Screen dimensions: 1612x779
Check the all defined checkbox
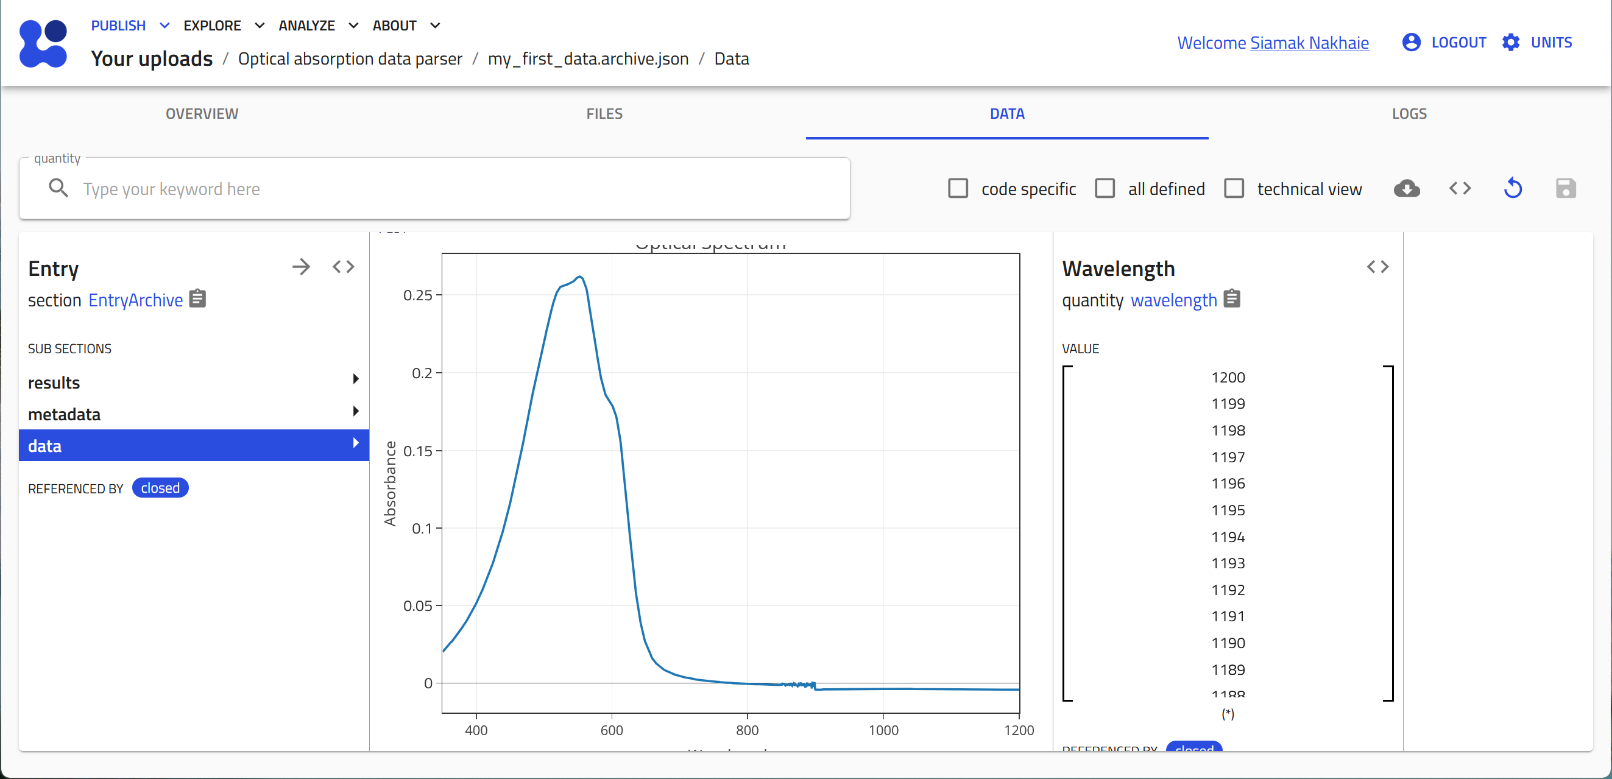coord(1105,188)
